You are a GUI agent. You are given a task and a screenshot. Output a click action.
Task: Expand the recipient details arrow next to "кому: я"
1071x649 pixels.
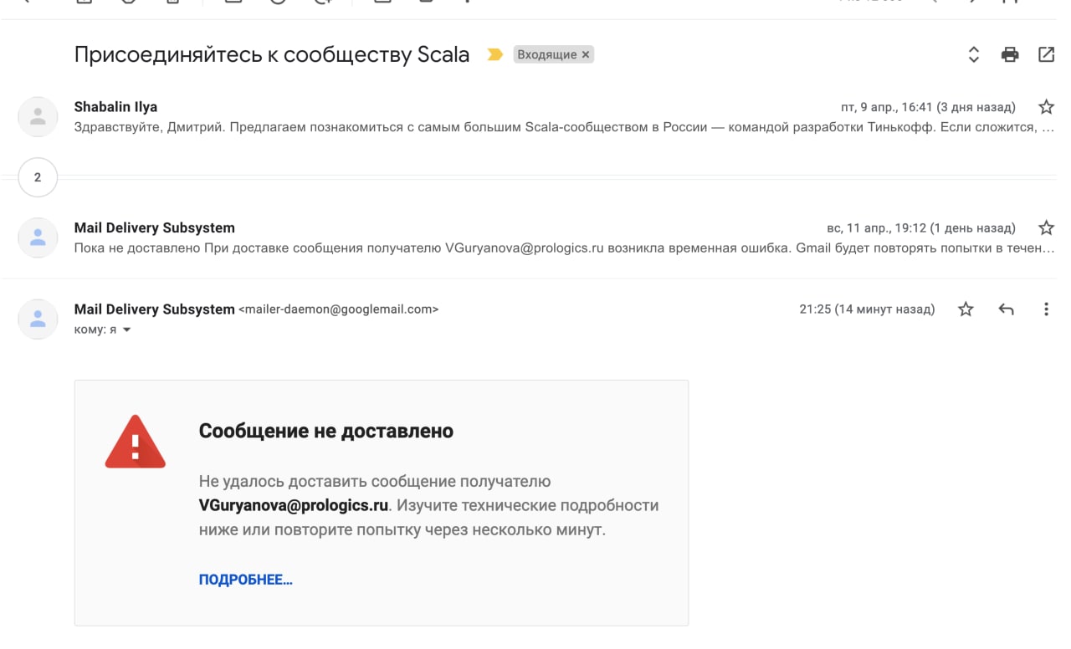[x=127, y=330]
